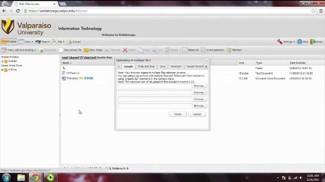Click the red Delete X icon

[x=125, y=50]
